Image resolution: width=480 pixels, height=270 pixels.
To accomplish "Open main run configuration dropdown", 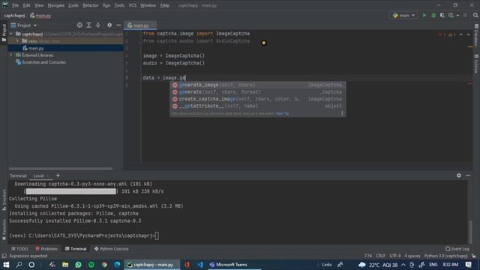I will [x=403, y=15].
